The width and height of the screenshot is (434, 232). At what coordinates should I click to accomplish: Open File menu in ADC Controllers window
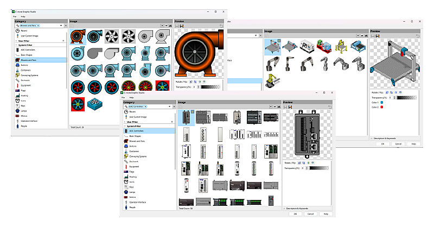(x=123, y=98)
